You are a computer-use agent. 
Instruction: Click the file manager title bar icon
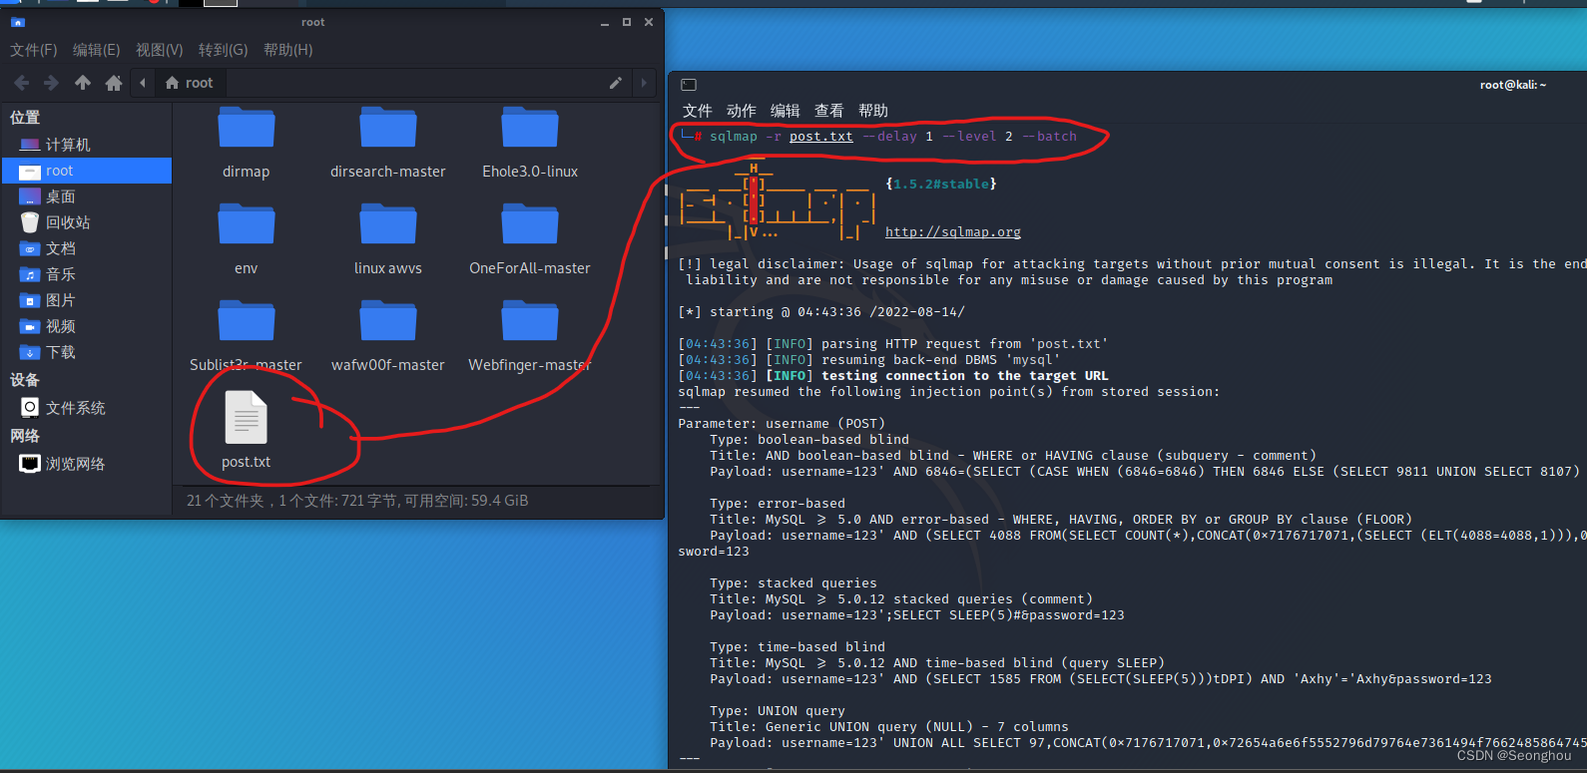pyautogui.click(x=17, y=22)
